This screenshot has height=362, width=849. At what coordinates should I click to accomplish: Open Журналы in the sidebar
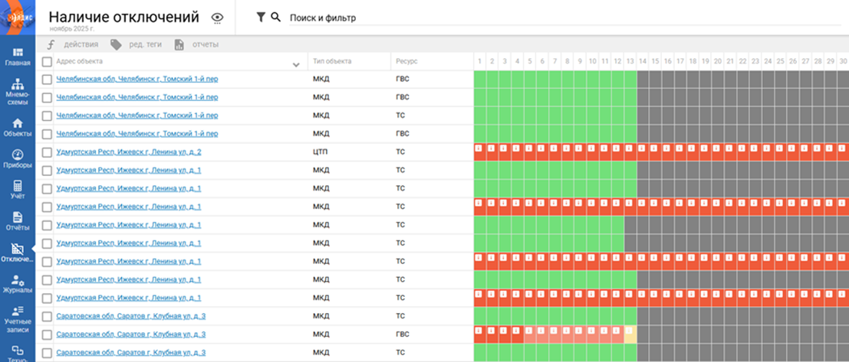click(x=17, y=285)
